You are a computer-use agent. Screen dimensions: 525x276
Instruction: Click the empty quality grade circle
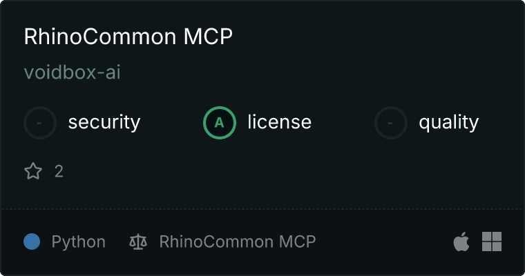(391, 123)
